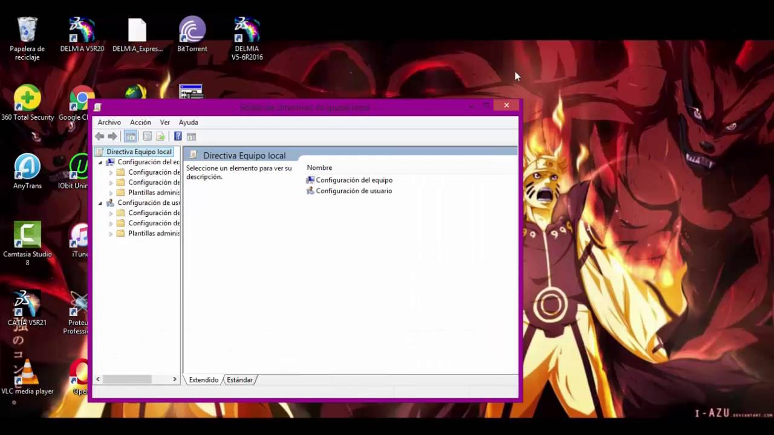The image size is (774, 435).
Task: Open the DELMIA V5-6R2016 desktop shortcut
Action: [x=247, y=39]
